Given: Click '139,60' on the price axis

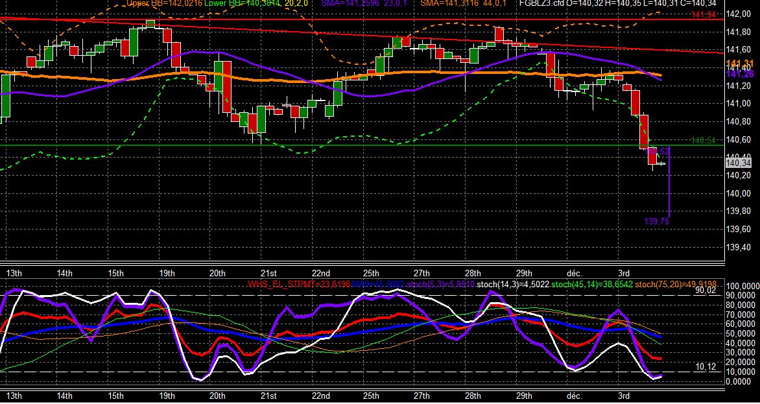Looking at the screenshot, I should (x=738, y=230).
